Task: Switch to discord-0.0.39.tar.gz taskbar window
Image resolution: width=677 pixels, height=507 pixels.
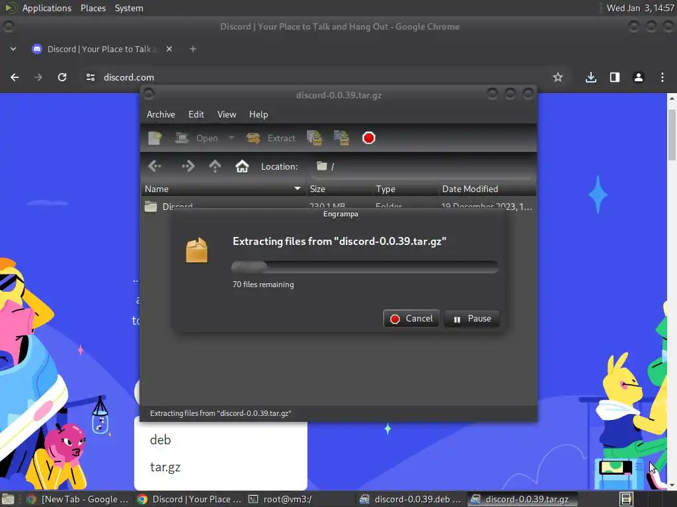Action: tap(522, 499)
